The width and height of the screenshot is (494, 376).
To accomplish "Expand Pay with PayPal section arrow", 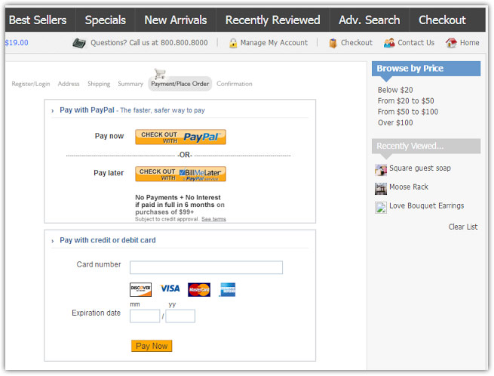I will click(53, 111).
